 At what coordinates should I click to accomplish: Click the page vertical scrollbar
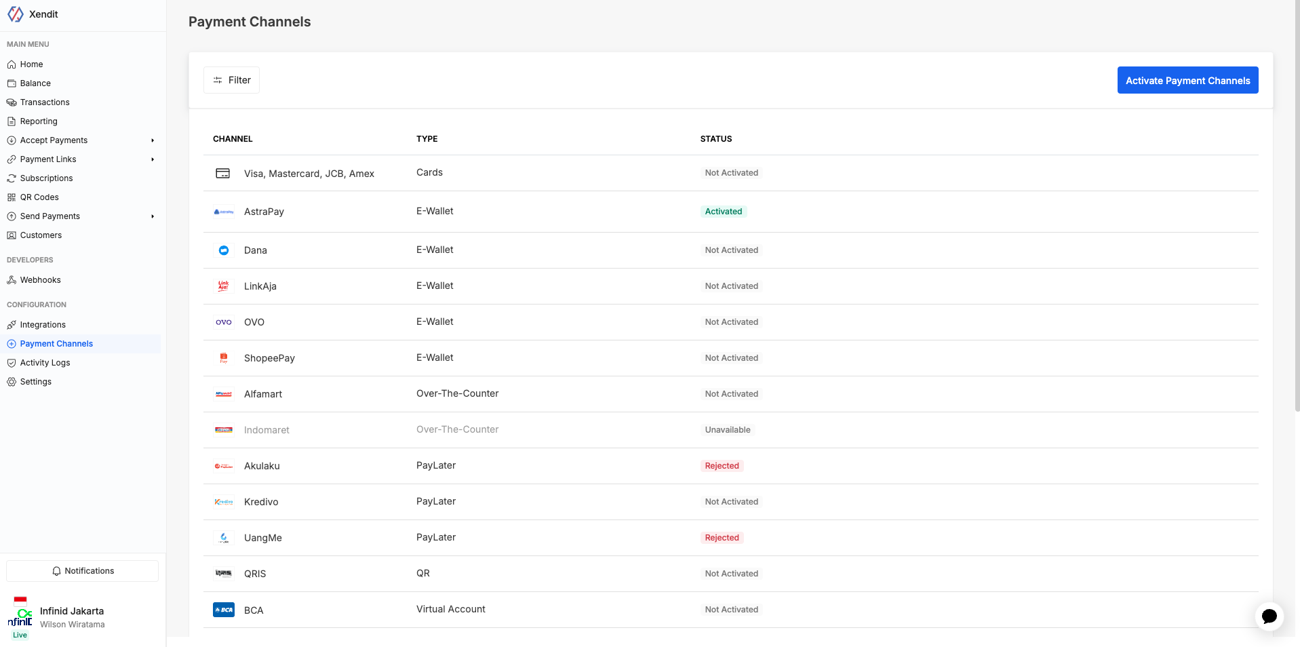pyautogui.click(x=1297, y=203)
